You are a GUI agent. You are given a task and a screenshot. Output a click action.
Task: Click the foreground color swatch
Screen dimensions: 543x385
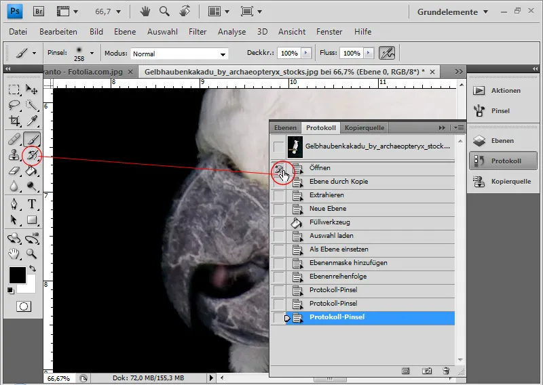18,275
